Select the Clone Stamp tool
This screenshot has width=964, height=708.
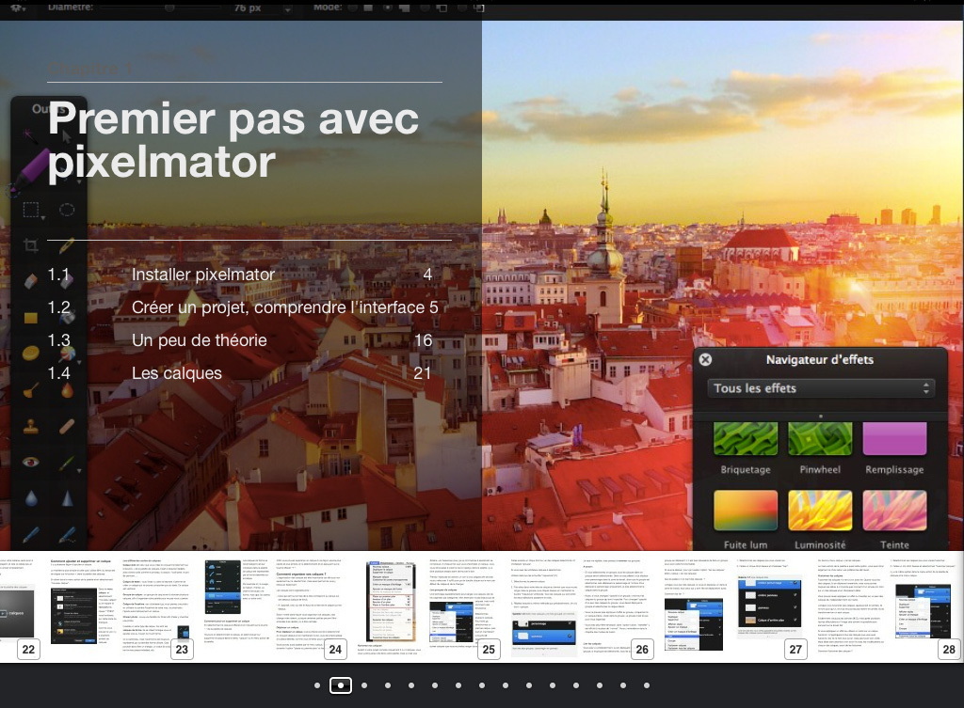click(31, 426)
